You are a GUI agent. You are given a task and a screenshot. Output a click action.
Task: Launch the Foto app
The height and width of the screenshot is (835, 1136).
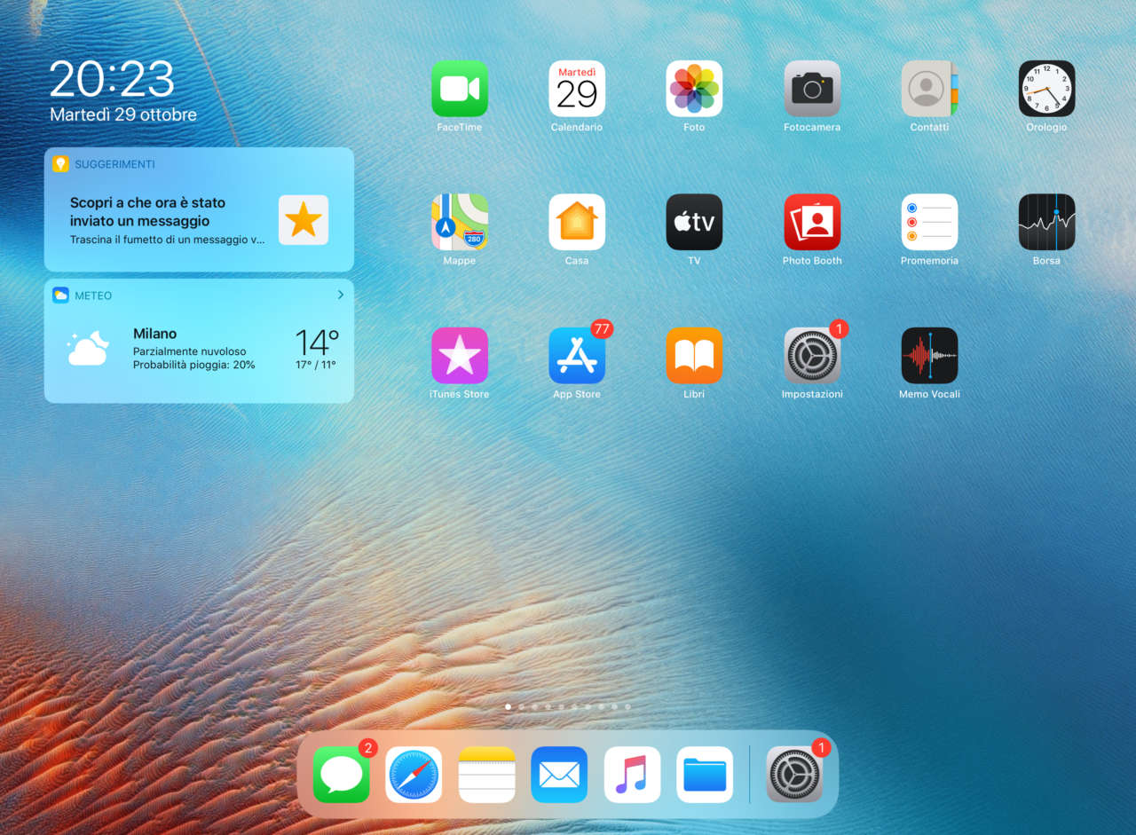point(694,89)
